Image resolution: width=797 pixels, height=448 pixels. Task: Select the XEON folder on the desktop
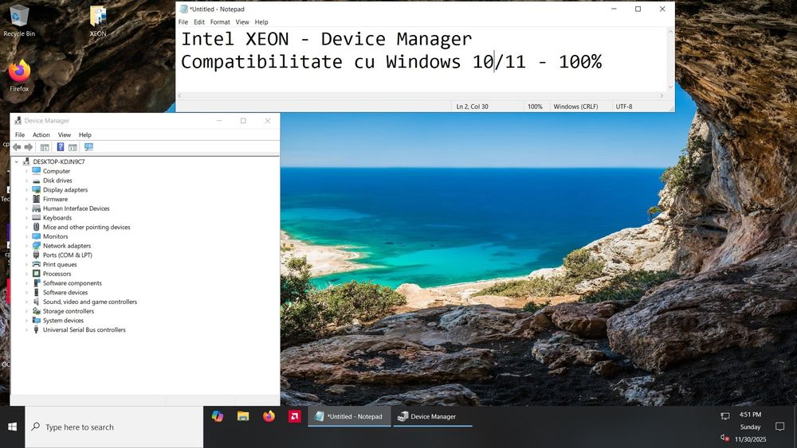[x=97, y=21]
